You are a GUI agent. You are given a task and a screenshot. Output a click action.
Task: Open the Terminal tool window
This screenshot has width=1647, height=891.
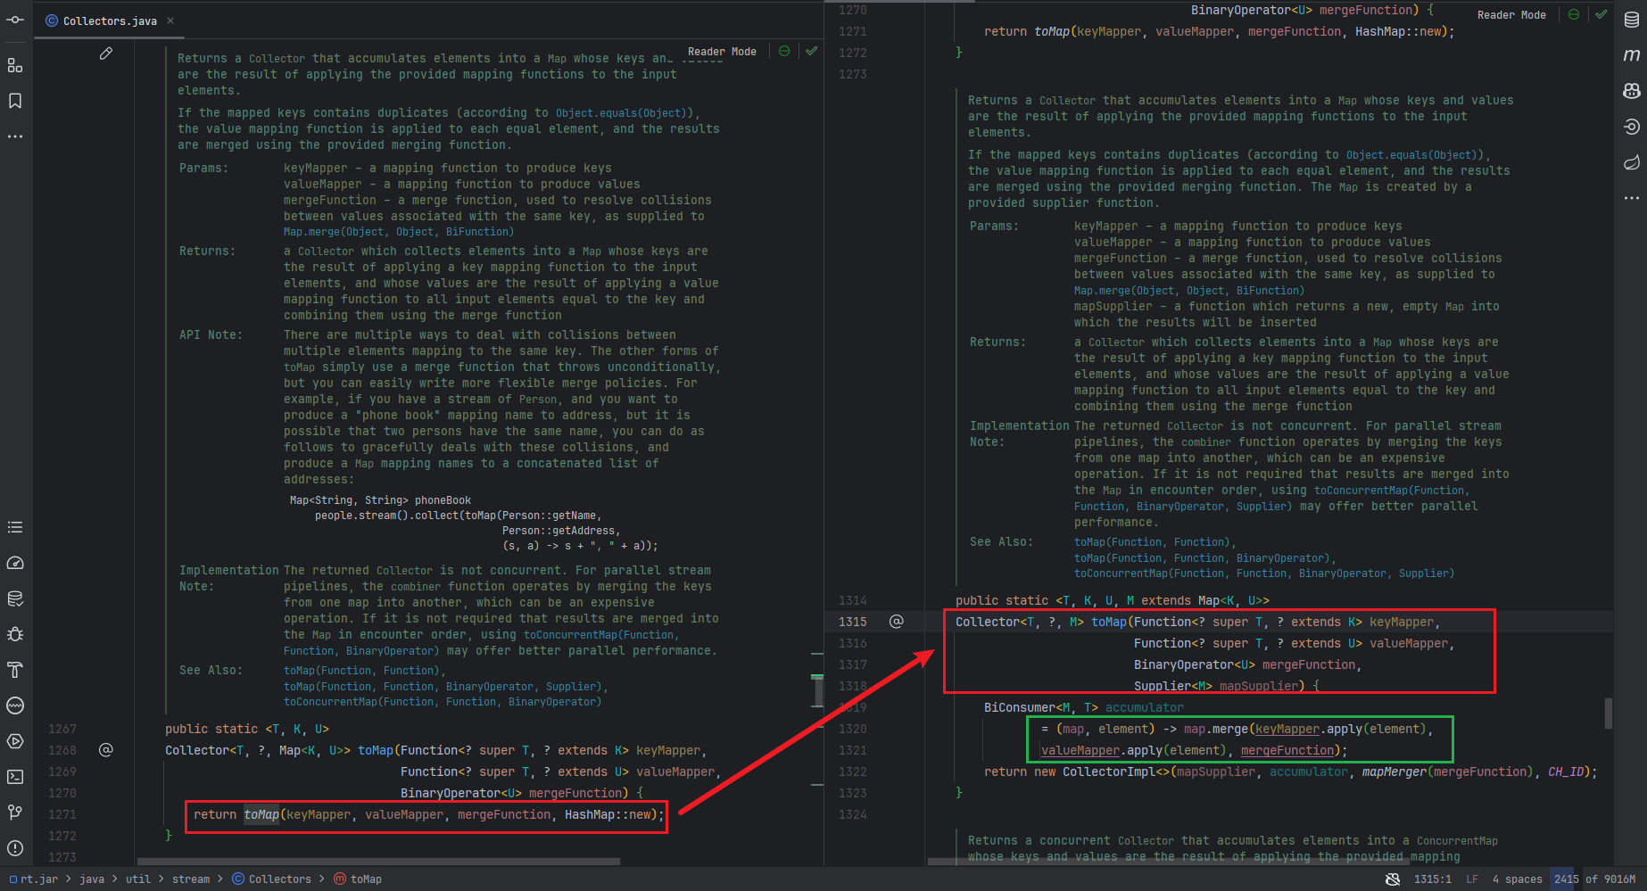pyautogui.click(x=15, y=777)
